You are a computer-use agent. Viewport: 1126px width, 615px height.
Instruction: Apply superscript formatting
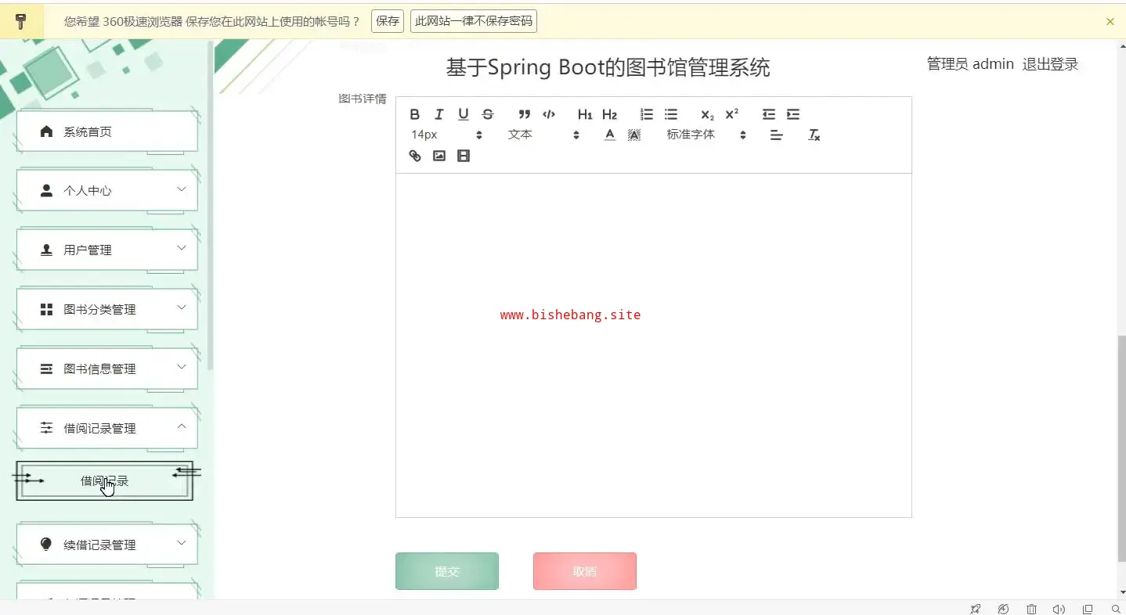click(x=731, y=114)
